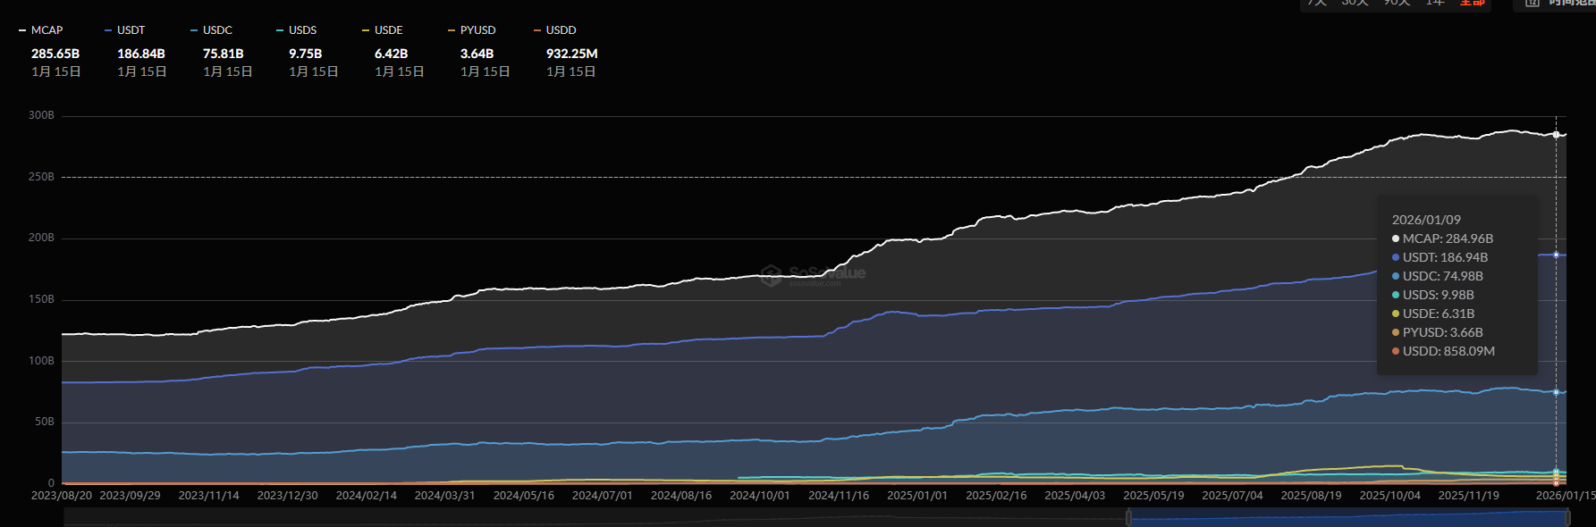This screenshot has width=1596, height=527.
Task: Select the 全部 range tab
Action: [1473, 4]
